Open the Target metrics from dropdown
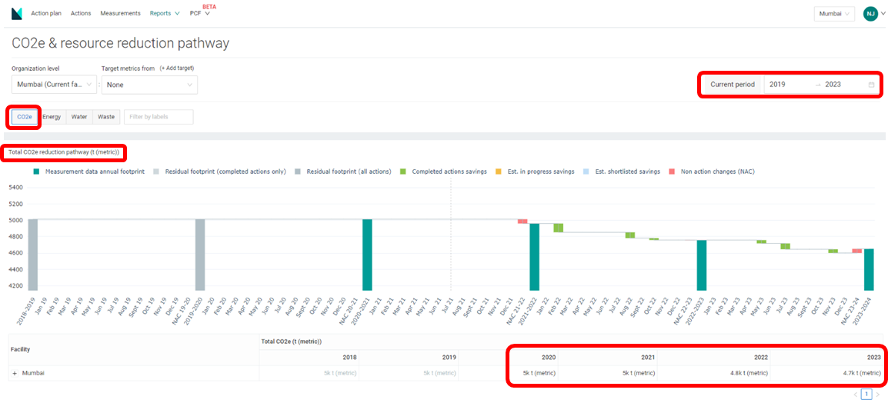 coord(149,85)
